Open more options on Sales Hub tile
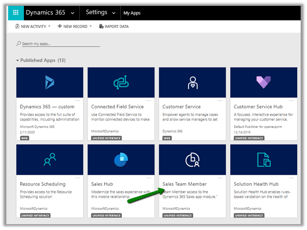Image resolution: width=307 pixels, height=230 pixels. coord(149,177)
